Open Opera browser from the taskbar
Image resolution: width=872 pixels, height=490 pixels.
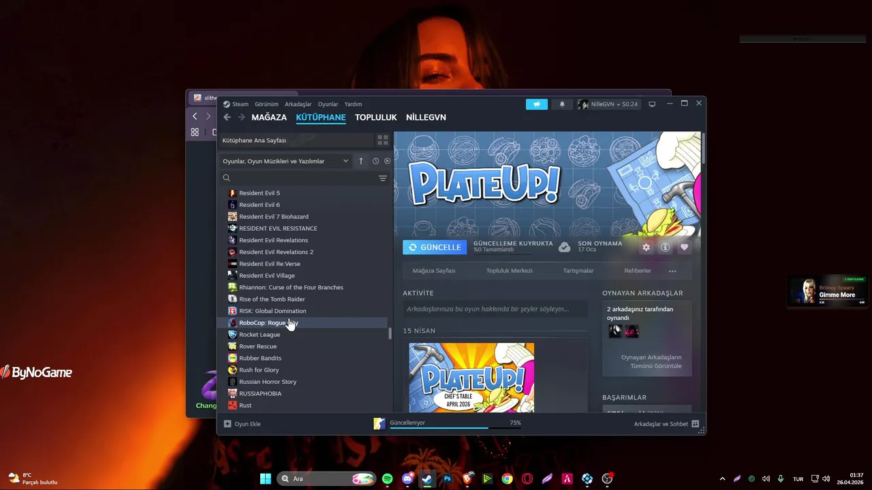pos(527,478)
